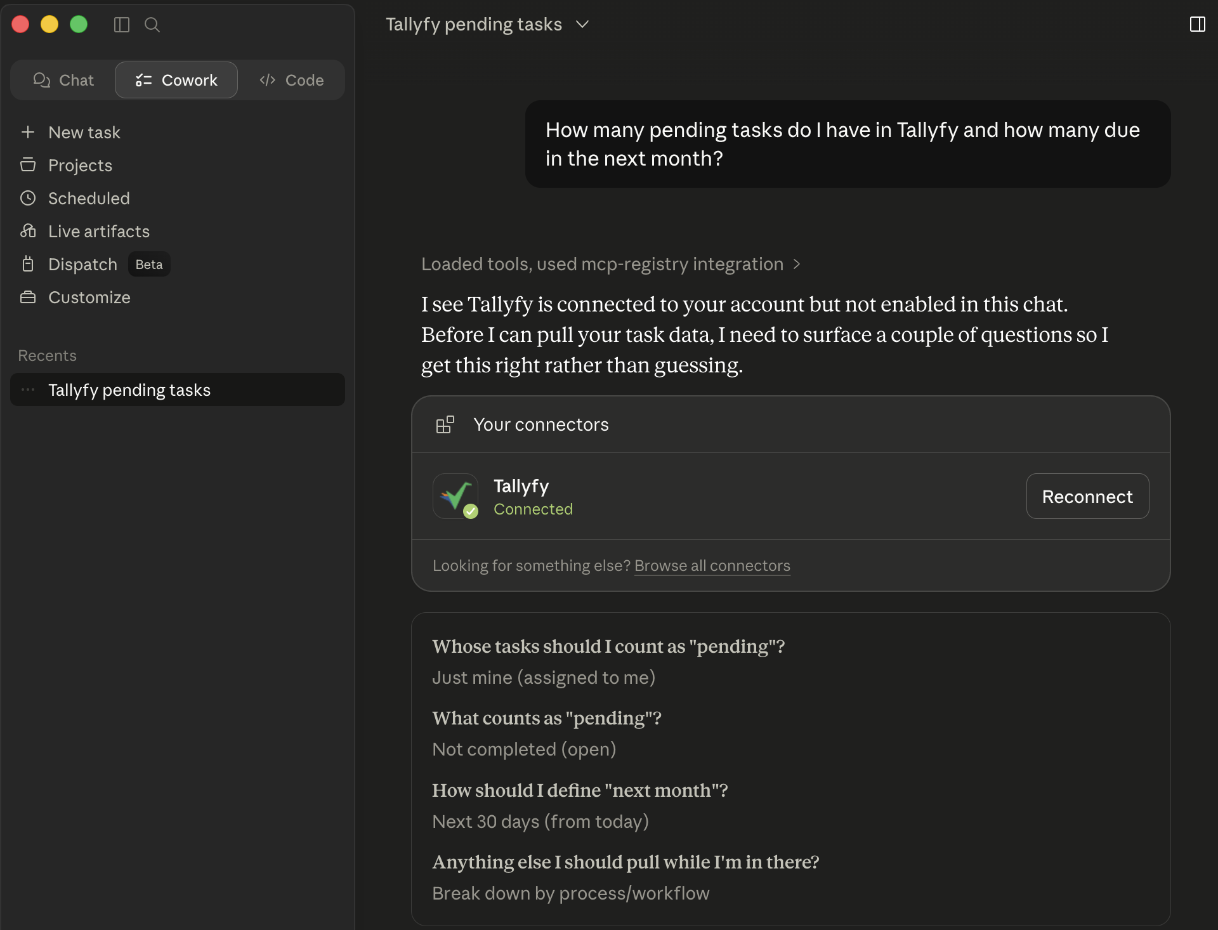Click the Live artifacts shapes icon
Image resolution: width=1218 pixels, height=930 pixels.
coord(27,231)
